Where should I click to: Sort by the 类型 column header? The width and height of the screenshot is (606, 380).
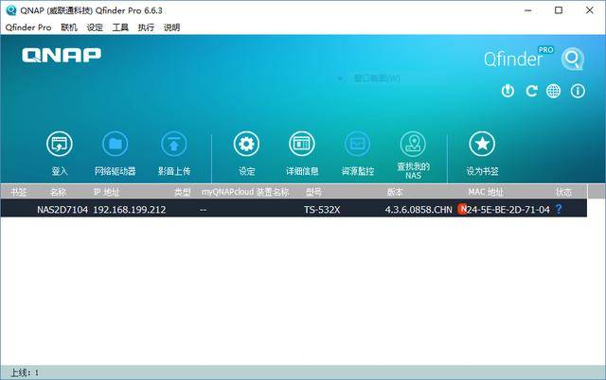pyautogui.click(x=183, y=192)
